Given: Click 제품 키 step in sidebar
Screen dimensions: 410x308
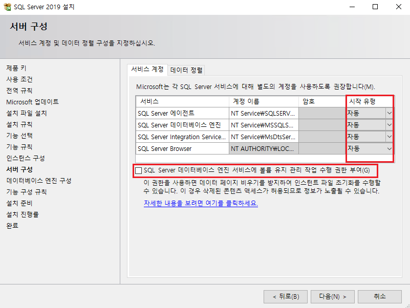Looking at the screenshot, I should 16,68.
